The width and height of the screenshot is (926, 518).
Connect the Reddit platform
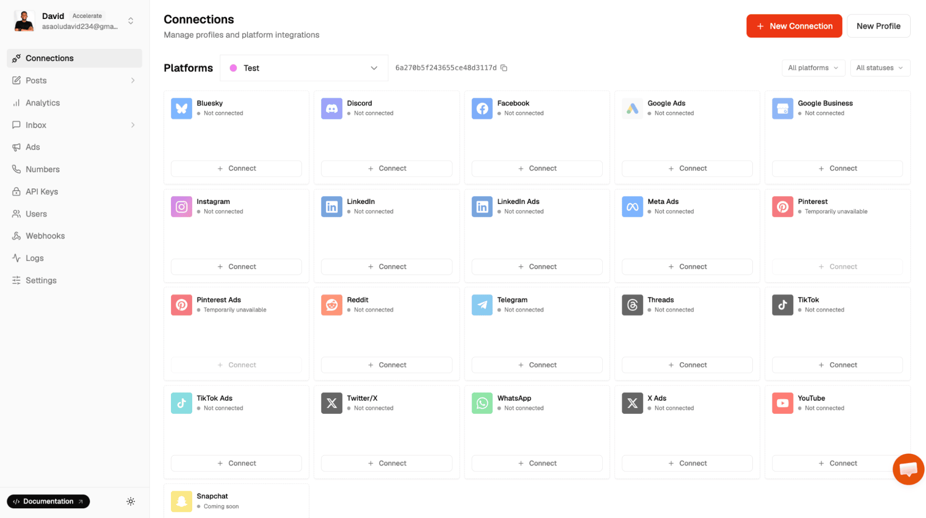(386, 365)
